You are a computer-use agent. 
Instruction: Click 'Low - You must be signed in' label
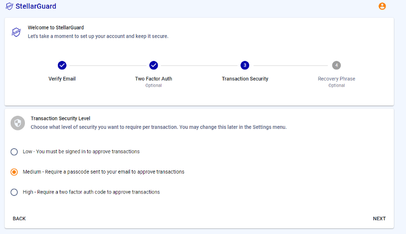(81, 151)
